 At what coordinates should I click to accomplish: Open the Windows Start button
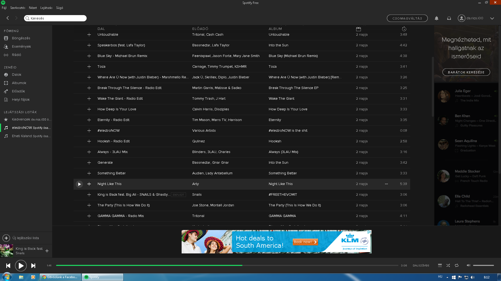[7, 277]
